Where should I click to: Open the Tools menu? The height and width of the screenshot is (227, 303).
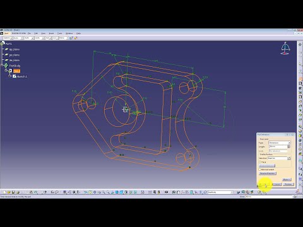tap(60, 33)
